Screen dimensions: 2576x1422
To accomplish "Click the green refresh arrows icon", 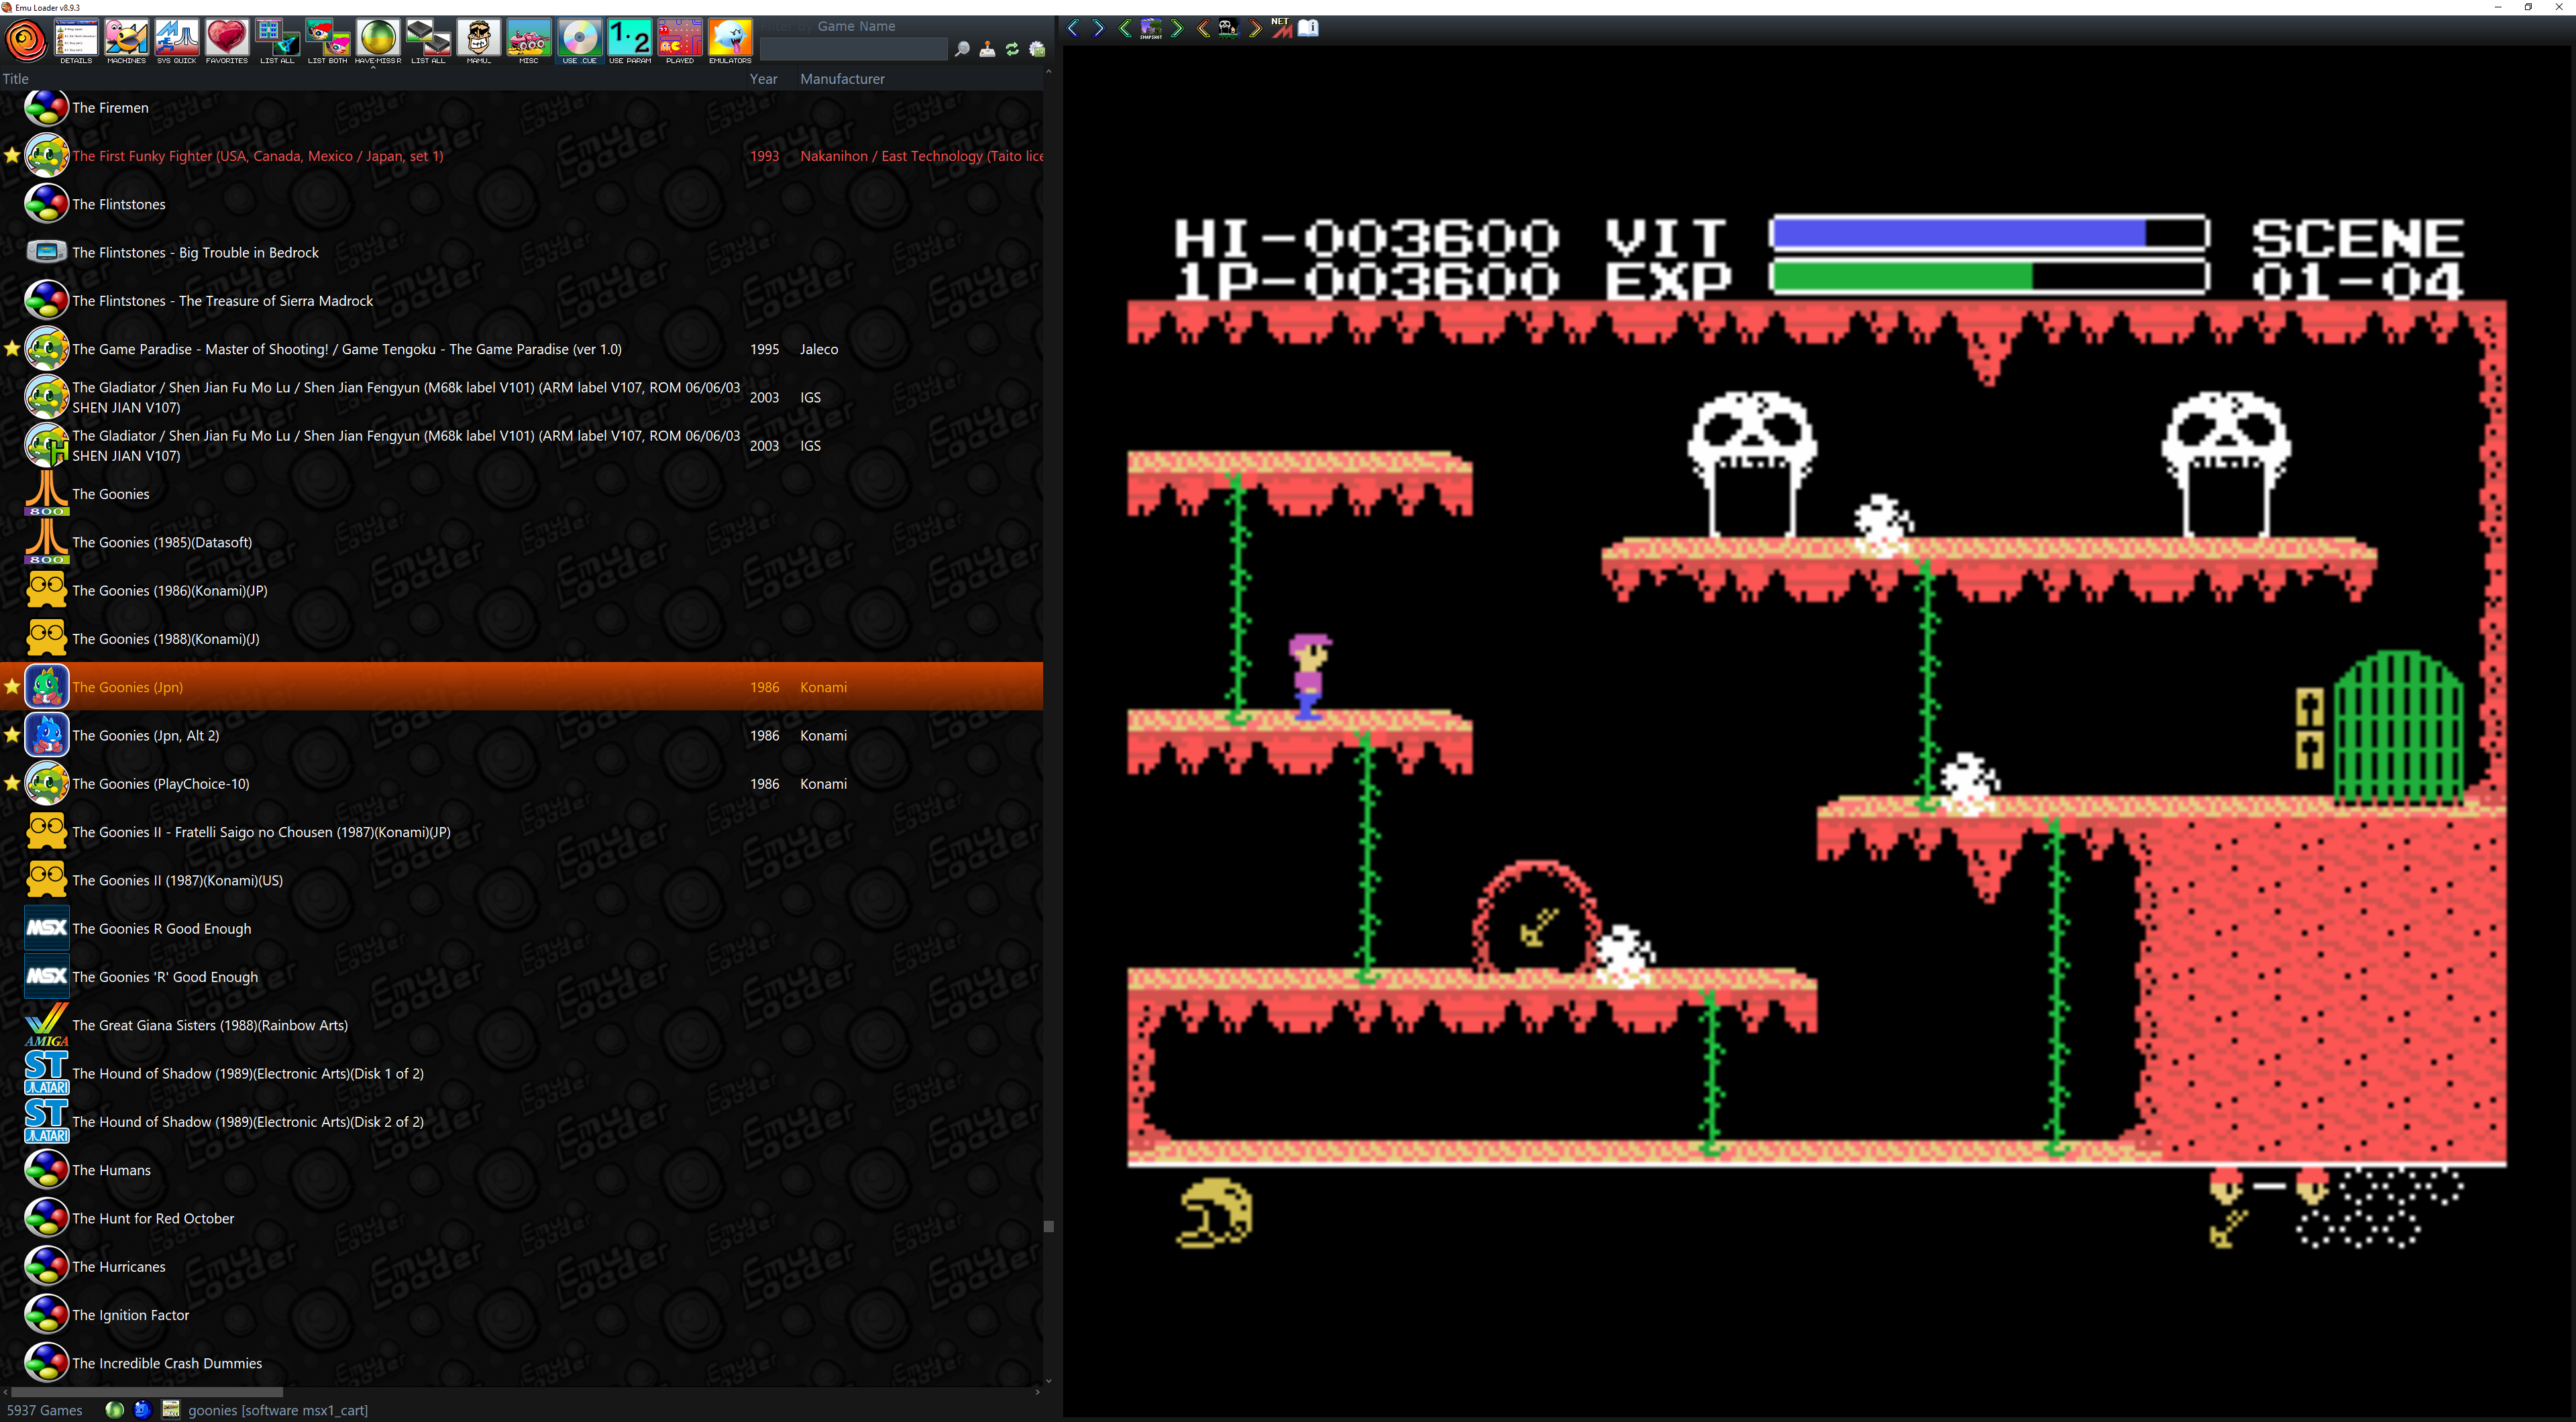I will tap(1012, 49).
